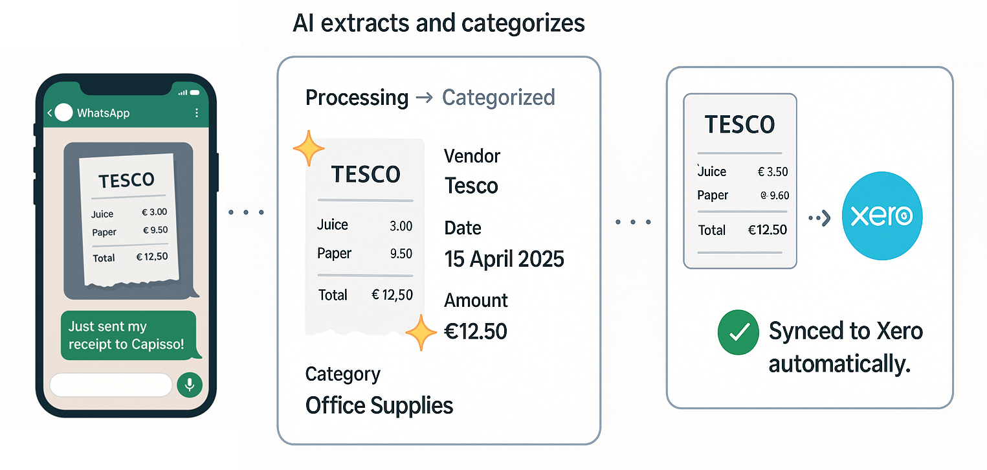Image resolution: width=987 pixels, height=470 pixels.
Task: Click the Total '€ 12,50' on phone receipt
Action: (152, 257)
